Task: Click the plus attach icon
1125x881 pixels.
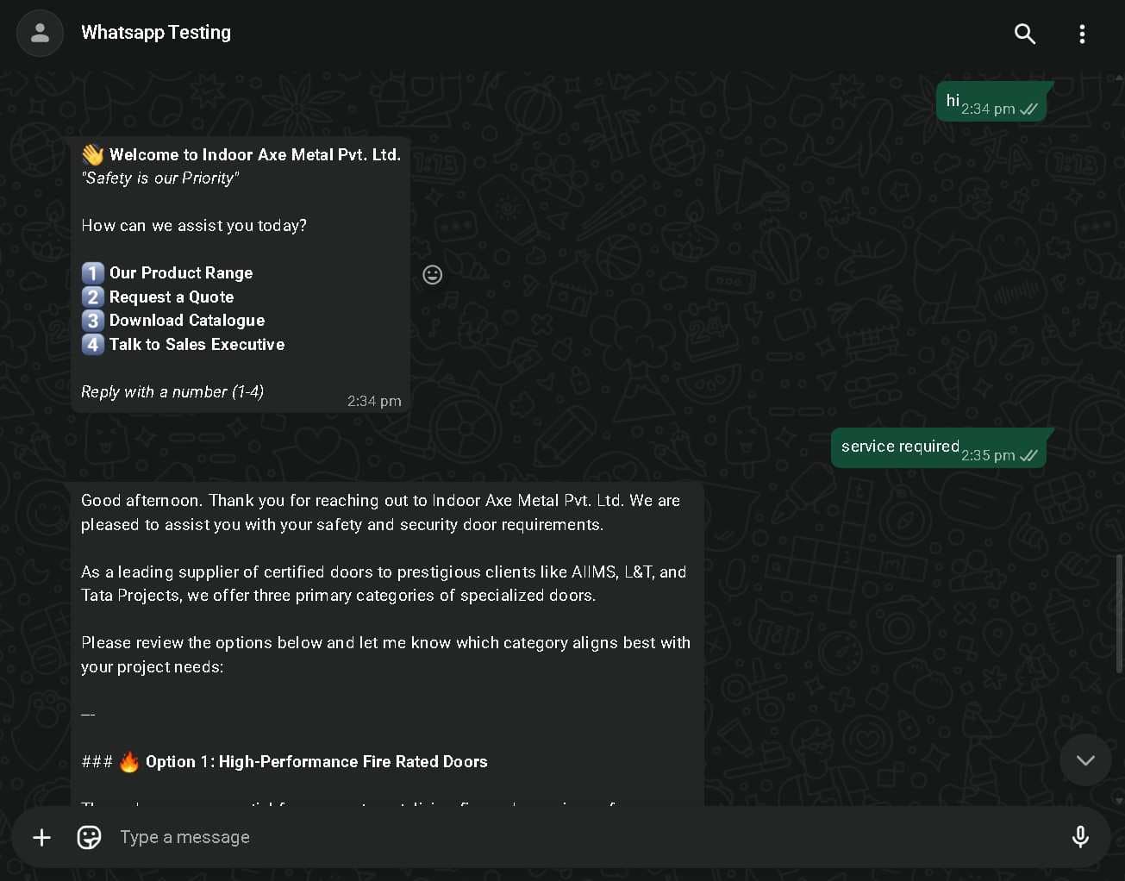Action: (41, 837)
